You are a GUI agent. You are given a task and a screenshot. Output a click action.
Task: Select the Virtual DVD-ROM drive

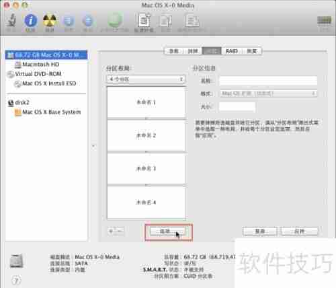38,74
